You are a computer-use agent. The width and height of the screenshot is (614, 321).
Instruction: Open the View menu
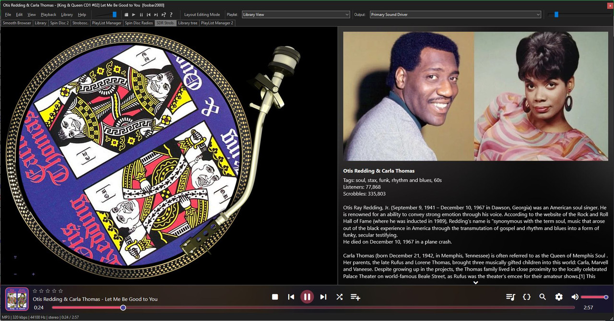32,14
